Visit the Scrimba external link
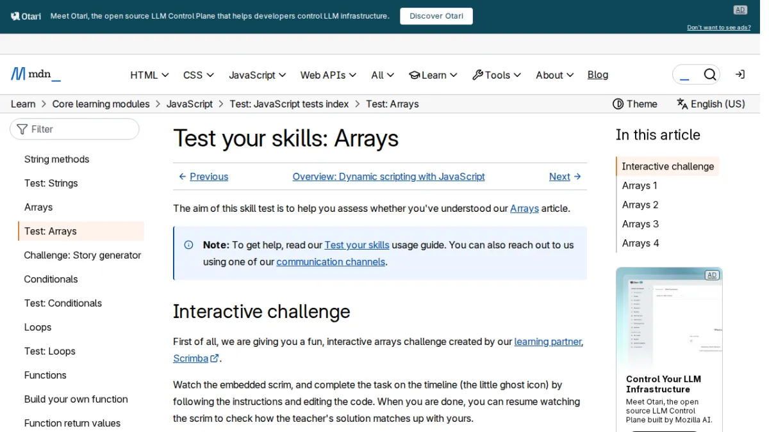 pyautogui.click(x=196, y=358)
